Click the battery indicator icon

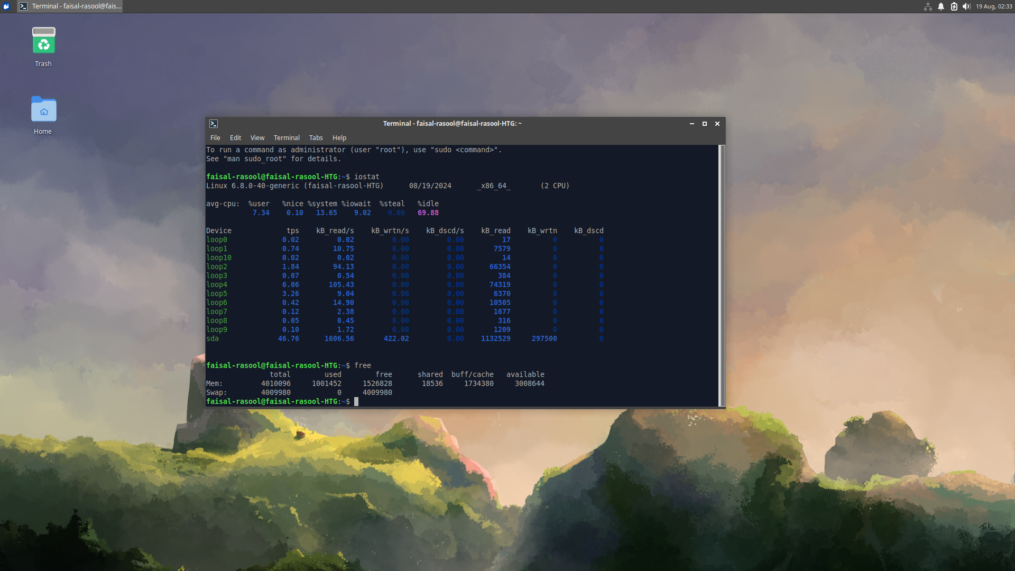coord(953,6)
